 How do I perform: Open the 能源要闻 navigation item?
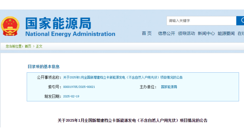tap(226, 33)
